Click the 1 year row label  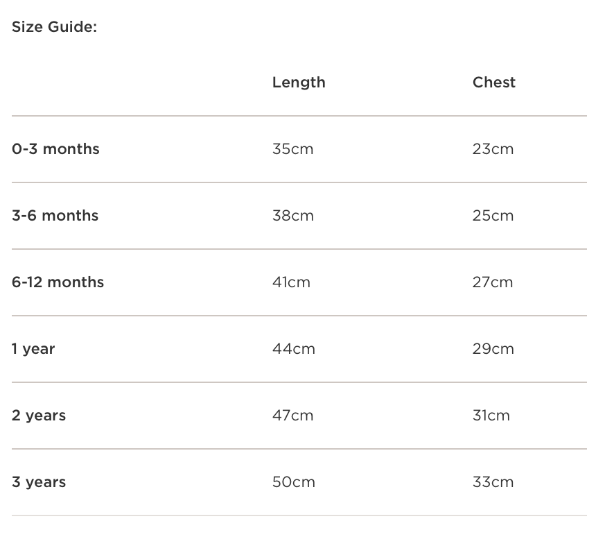click(33, 349)
